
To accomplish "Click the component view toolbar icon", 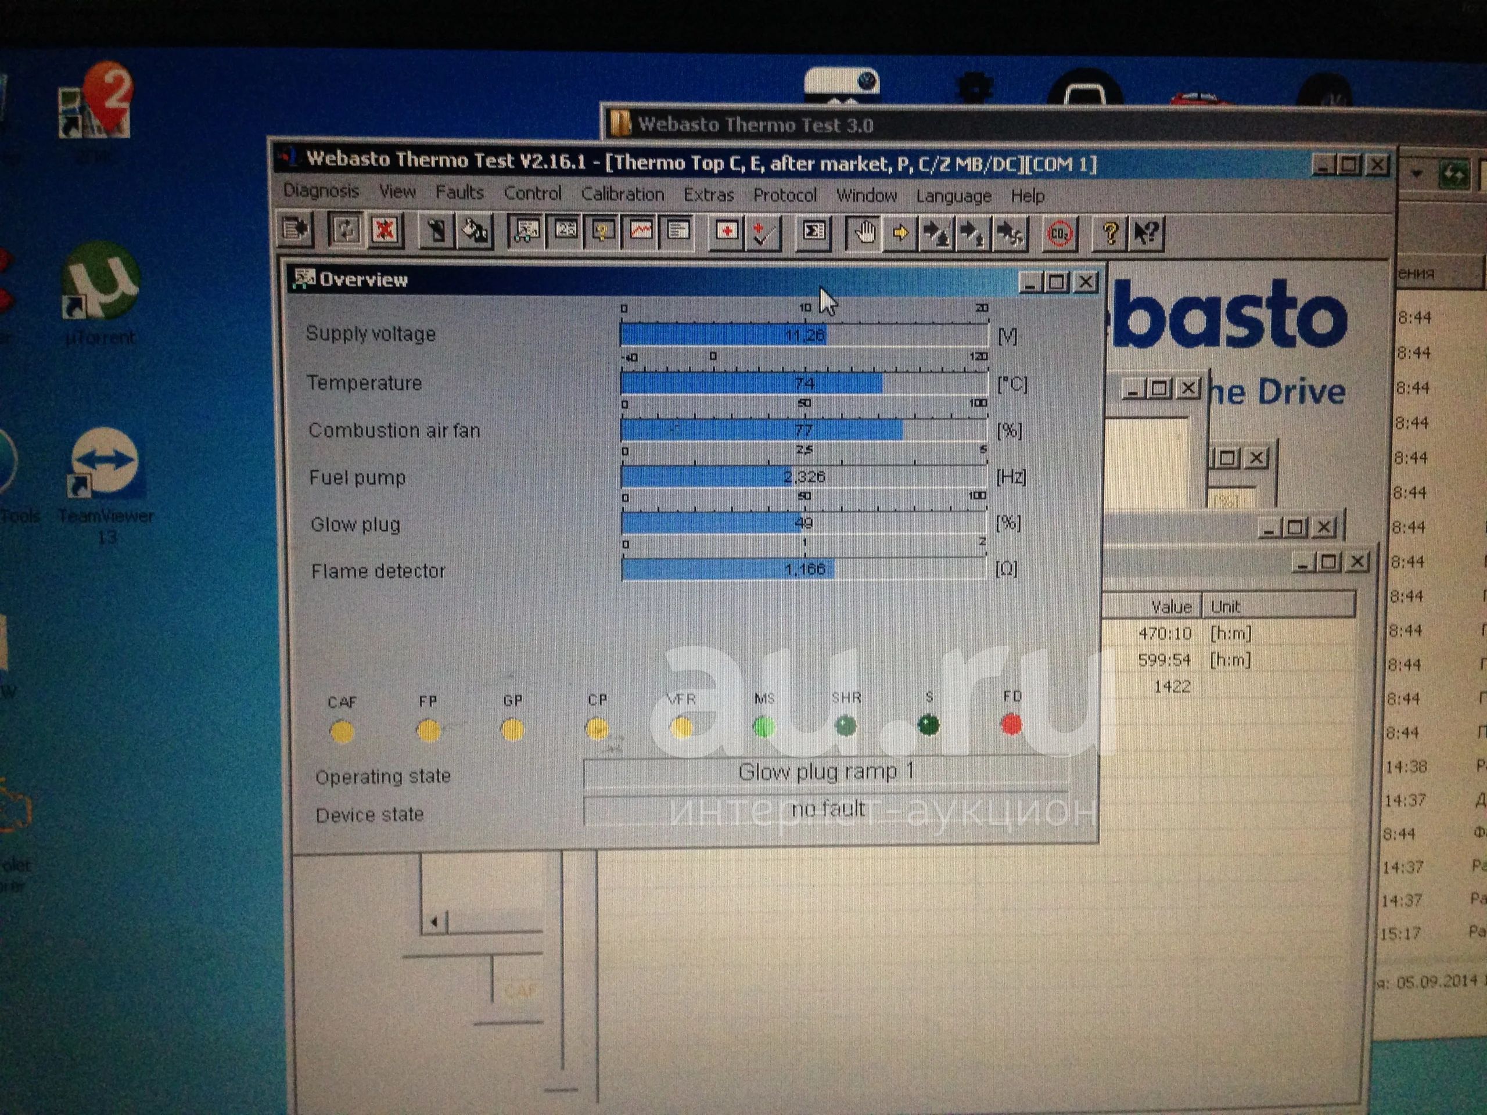I will click(x=565, y=232).
